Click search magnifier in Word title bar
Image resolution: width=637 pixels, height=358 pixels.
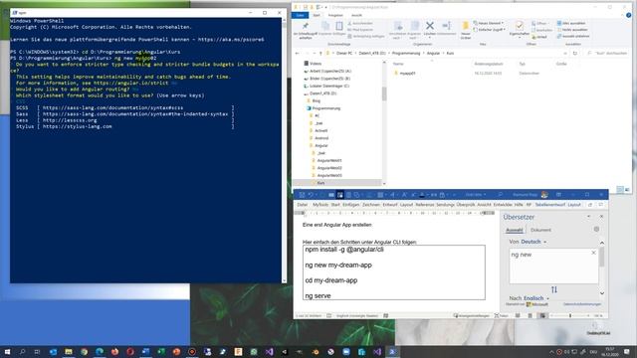point(500,195)
